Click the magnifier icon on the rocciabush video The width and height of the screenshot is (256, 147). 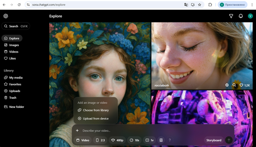[x=234, y=85]
